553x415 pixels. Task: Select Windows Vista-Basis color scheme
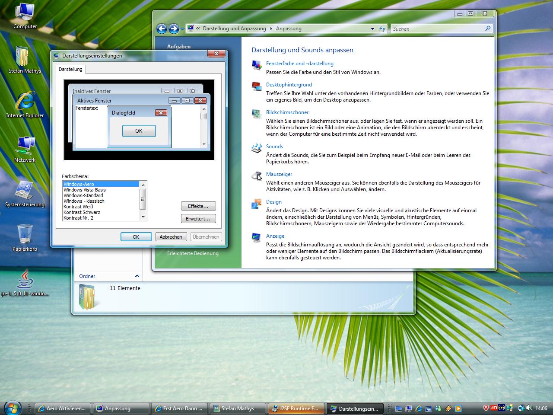pyautogui.click(x=85, y=190)
